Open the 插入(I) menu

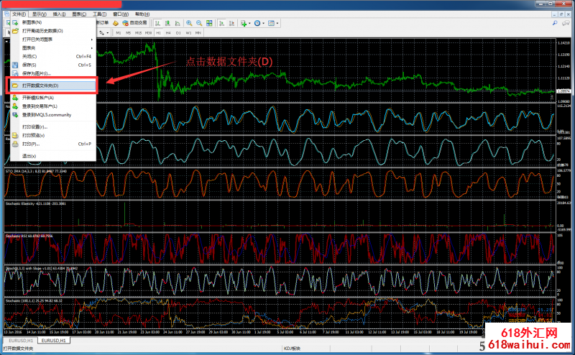tap(59, 14)
